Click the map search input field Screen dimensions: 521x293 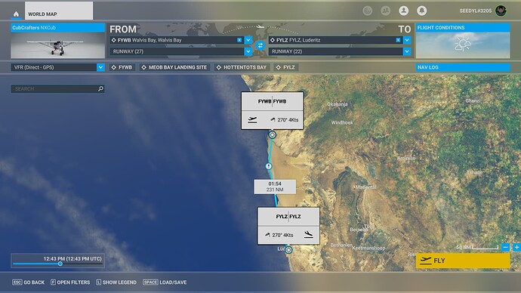pyautogui.click(x=54, y=88)
